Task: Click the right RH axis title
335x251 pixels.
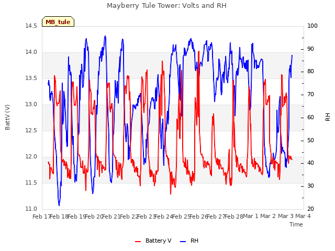Action: pyautogui.click(x=328, y=117)
